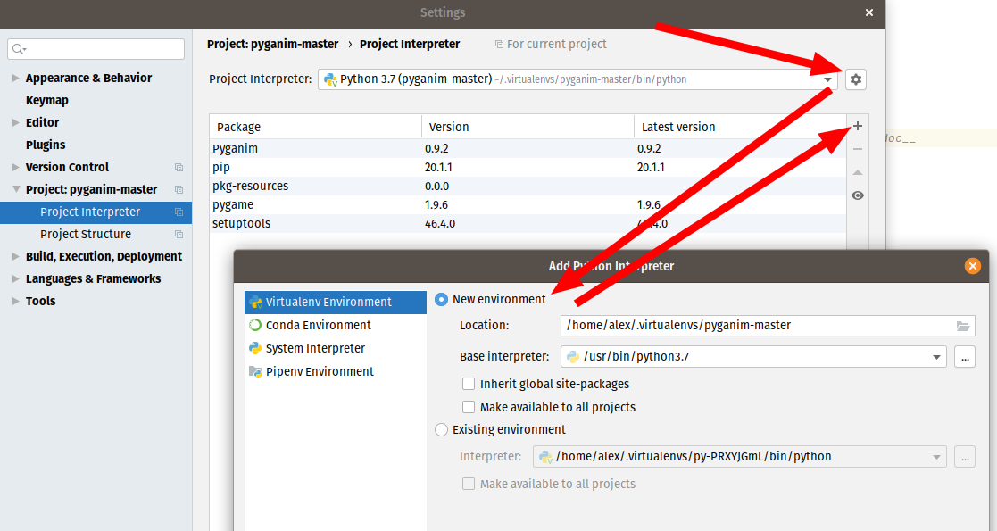Check Make available to all projects under New environment
This screenshot has width=997, height=531.
click(469, 407)
